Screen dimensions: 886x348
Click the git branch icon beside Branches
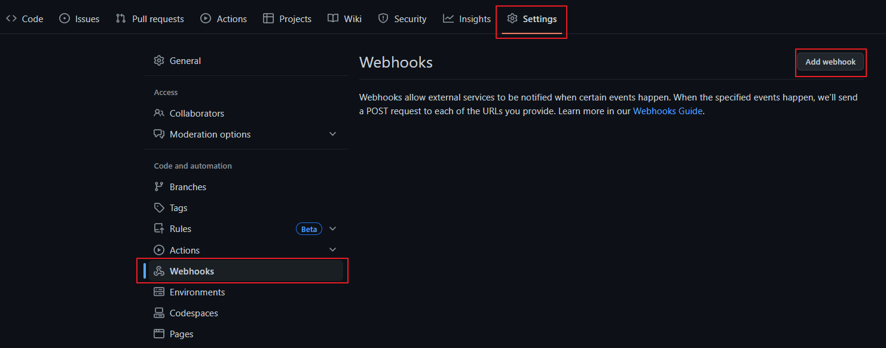coord(159,187)
